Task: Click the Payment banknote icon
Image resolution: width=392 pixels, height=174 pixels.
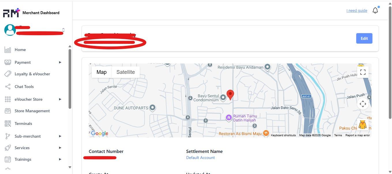Action: pos(8,62)
